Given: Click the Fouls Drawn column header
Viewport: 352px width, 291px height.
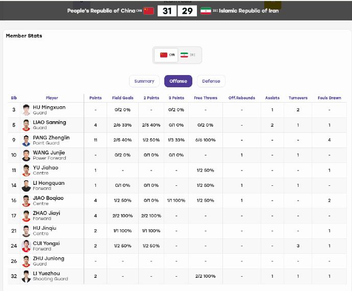Looking at the screenshot, I should coord(330,98).
